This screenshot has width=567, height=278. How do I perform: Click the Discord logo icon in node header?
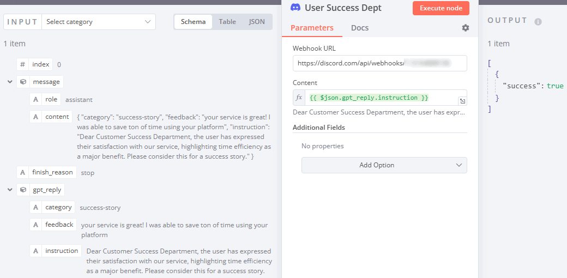coord(295,8)
